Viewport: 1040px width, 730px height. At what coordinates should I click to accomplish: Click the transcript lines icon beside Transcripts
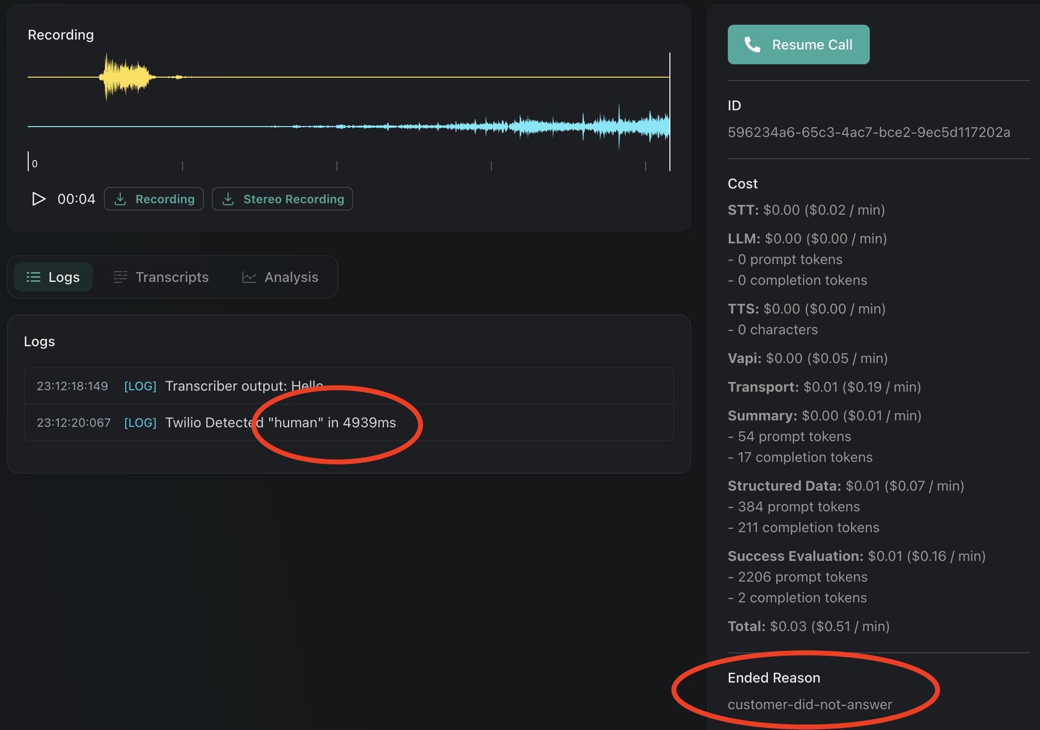click(x=120, y=277)
